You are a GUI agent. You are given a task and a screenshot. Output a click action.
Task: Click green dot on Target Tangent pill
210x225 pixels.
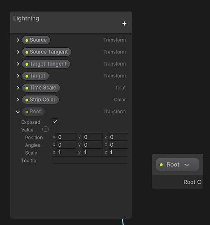27,64
